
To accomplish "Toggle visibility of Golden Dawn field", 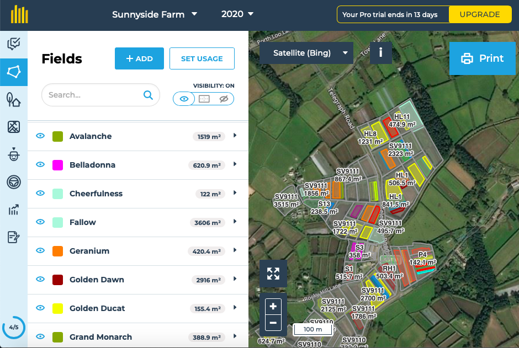I will (x=40, y=279).
